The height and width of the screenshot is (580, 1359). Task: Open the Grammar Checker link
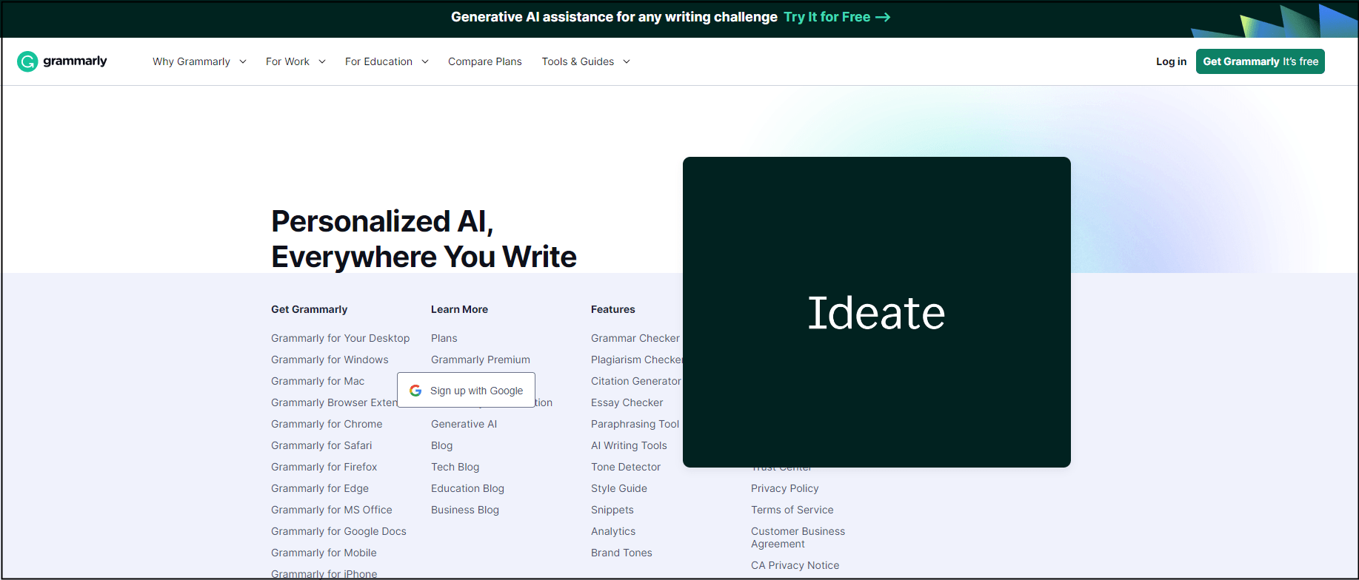[635, 338]
